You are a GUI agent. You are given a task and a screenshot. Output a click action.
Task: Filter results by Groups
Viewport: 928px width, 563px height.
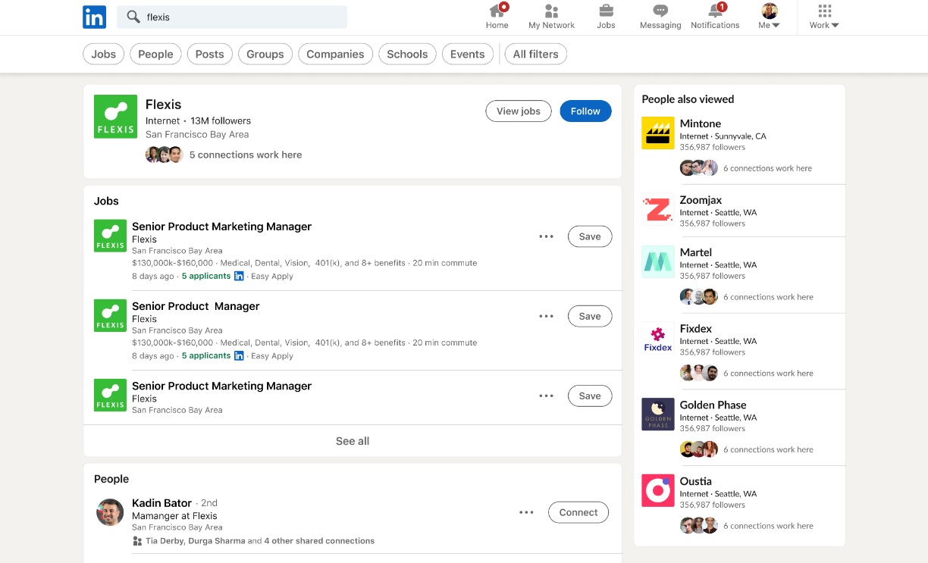[x=265, y=54]
